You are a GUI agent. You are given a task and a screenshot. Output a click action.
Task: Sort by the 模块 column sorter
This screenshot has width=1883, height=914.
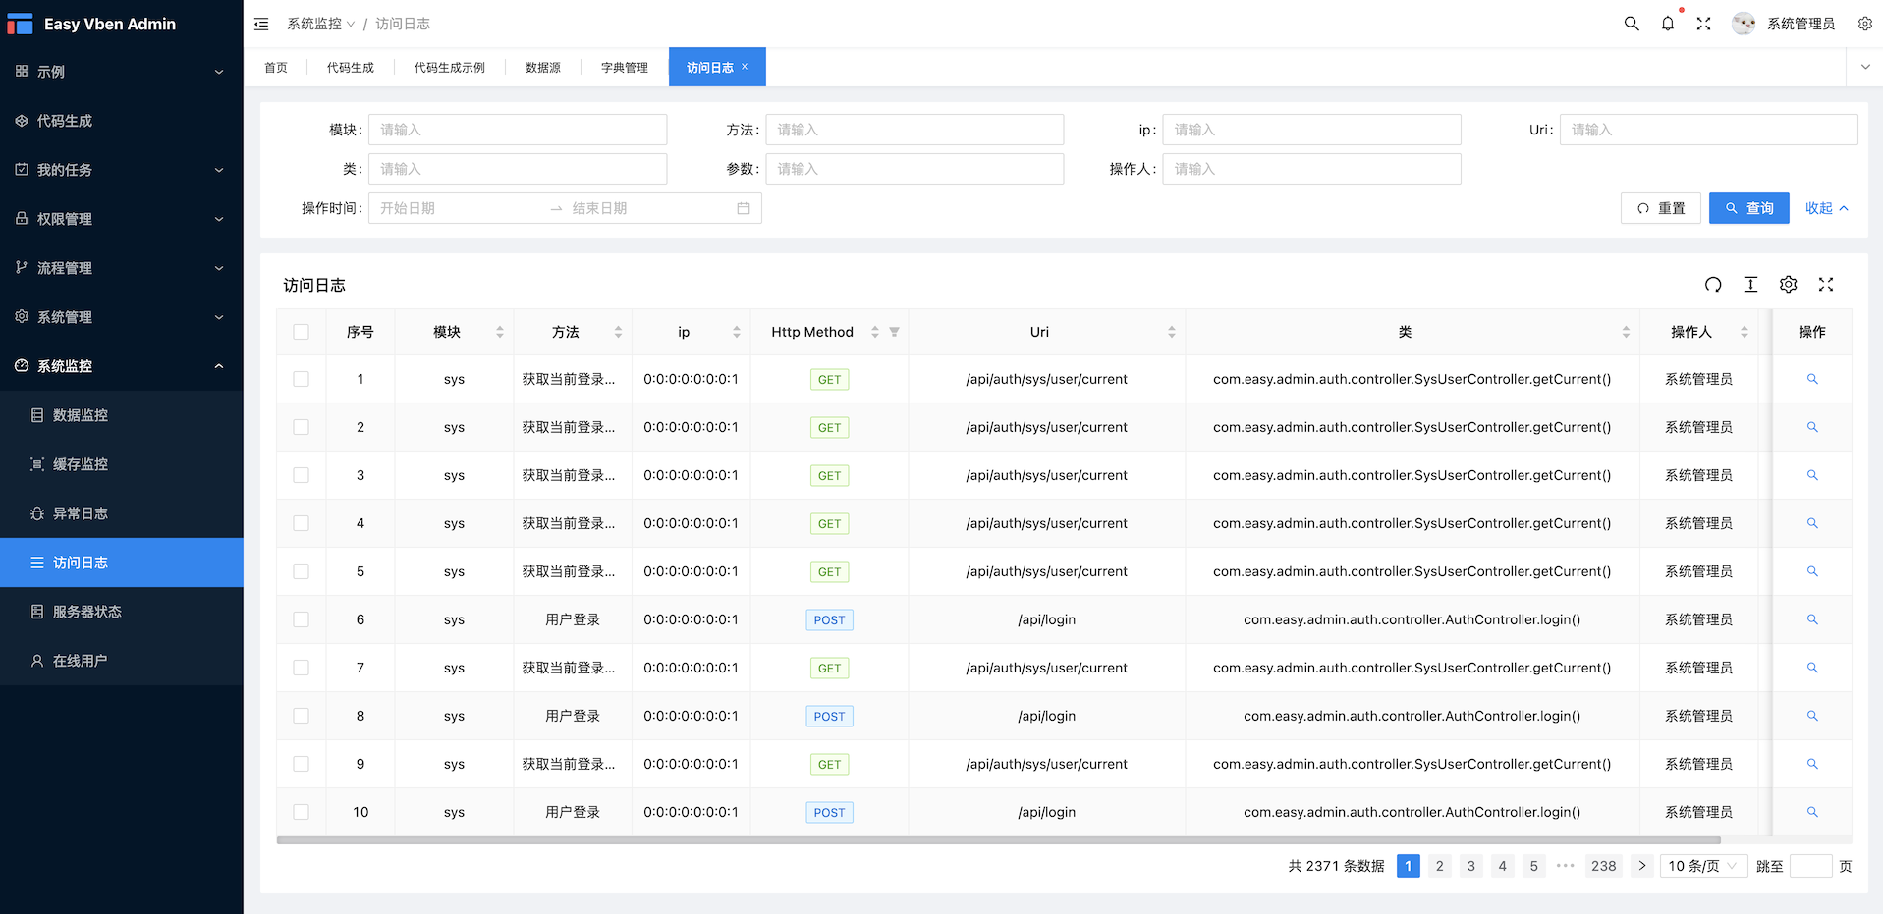click(500, 332)
